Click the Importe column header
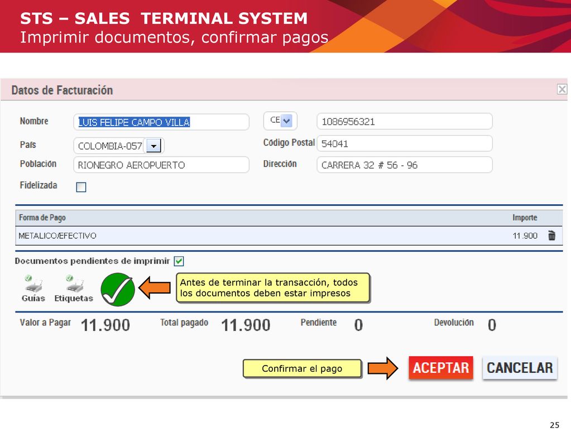 pos(525,218)
